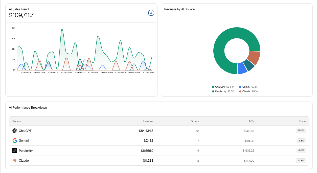The height and width of the screenshot is (173, 317).
Task: Select the blue Gemini donut segment
Action: click(x=242, y=68)
